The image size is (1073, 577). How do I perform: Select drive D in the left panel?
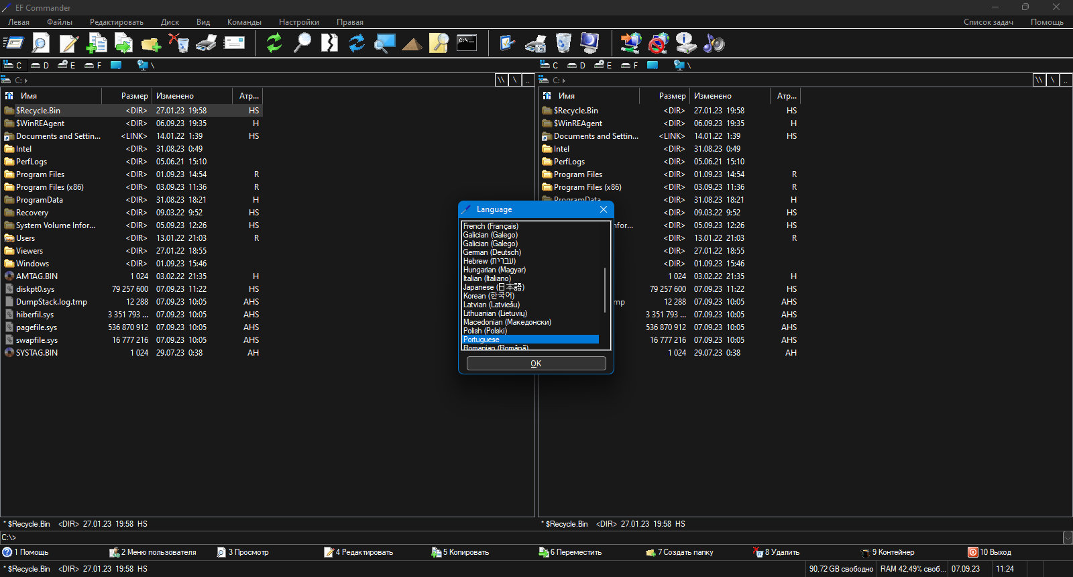(40, 65)
